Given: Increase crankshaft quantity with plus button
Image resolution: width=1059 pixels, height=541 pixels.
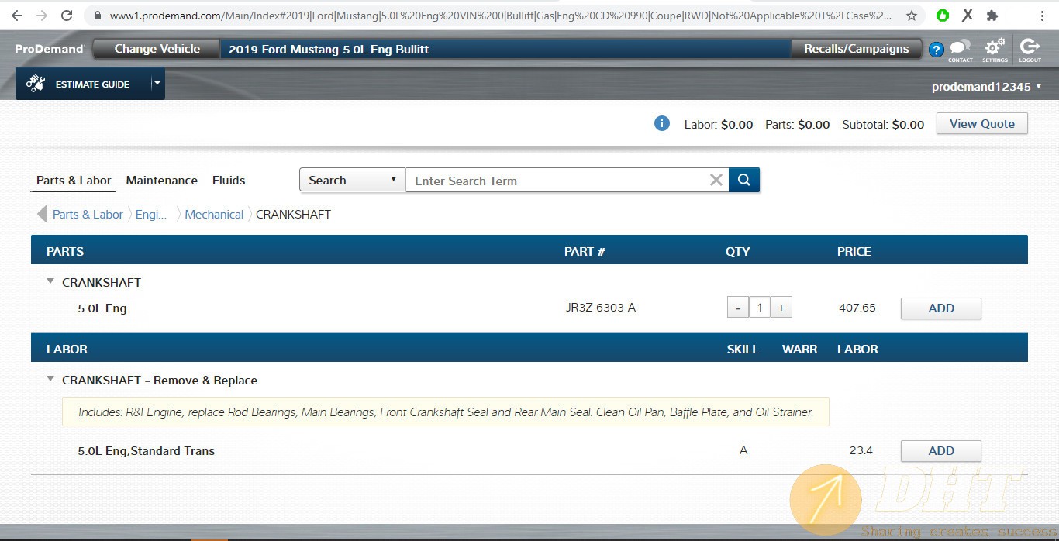Looking at the screenshot, I should [x=781, y=308].
